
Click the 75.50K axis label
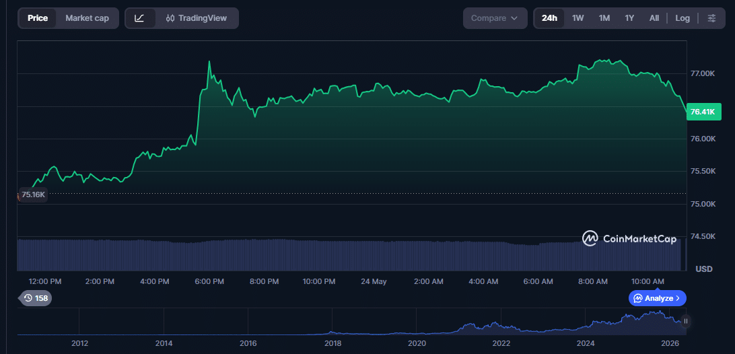pyautogui.click(x=702, y=172)
